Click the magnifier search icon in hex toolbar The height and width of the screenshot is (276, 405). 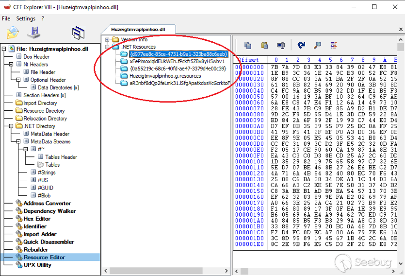coord(317,45)
